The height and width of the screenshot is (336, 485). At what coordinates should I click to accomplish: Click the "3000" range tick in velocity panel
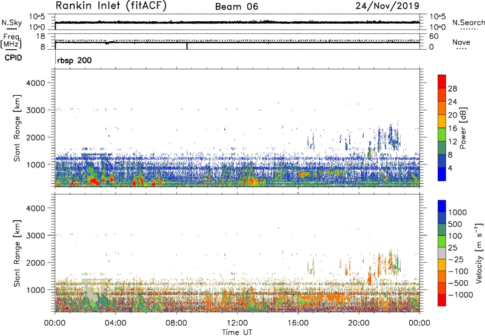pos(36,235)
